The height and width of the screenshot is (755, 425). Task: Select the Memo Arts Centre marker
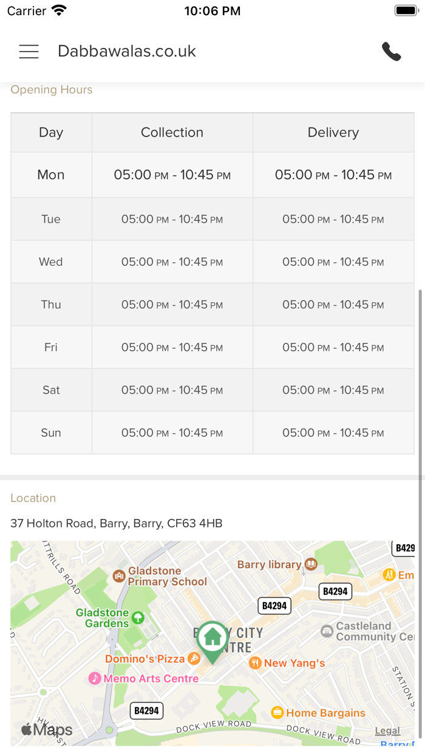(x=95, y=678)
